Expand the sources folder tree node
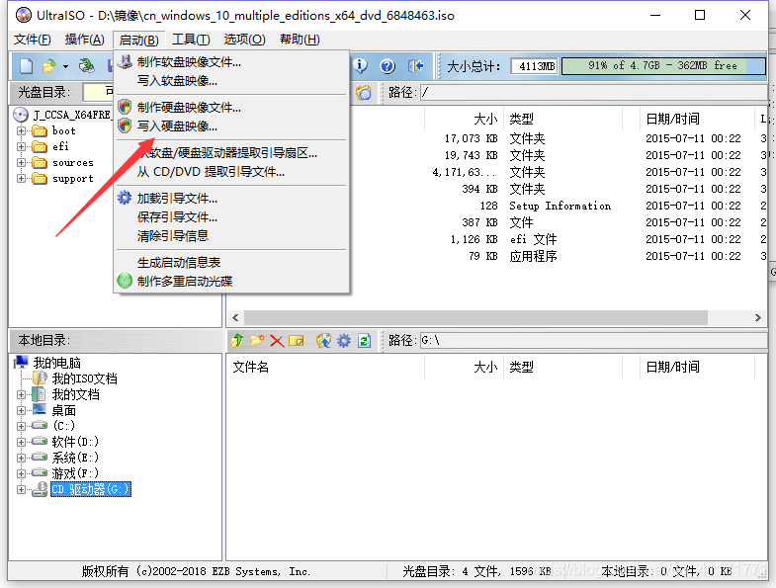The image size is (776, 588). coord(21,162)
